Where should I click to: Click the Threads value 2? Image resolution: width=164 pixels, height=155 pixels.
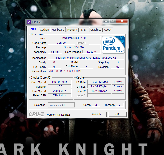tap(120, 105)
